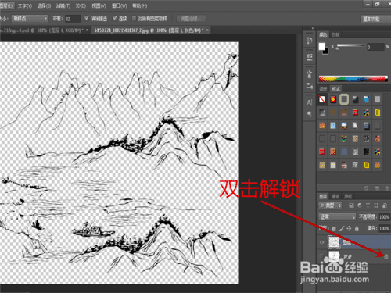Apply the beige outlined-frame style in the first row
The image size is (391, 293).
pos(344,99)
